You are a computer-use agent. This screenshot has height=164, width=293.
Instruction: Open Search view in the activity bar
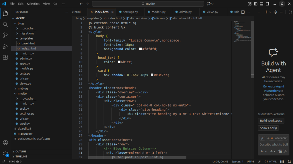point(5,24)
